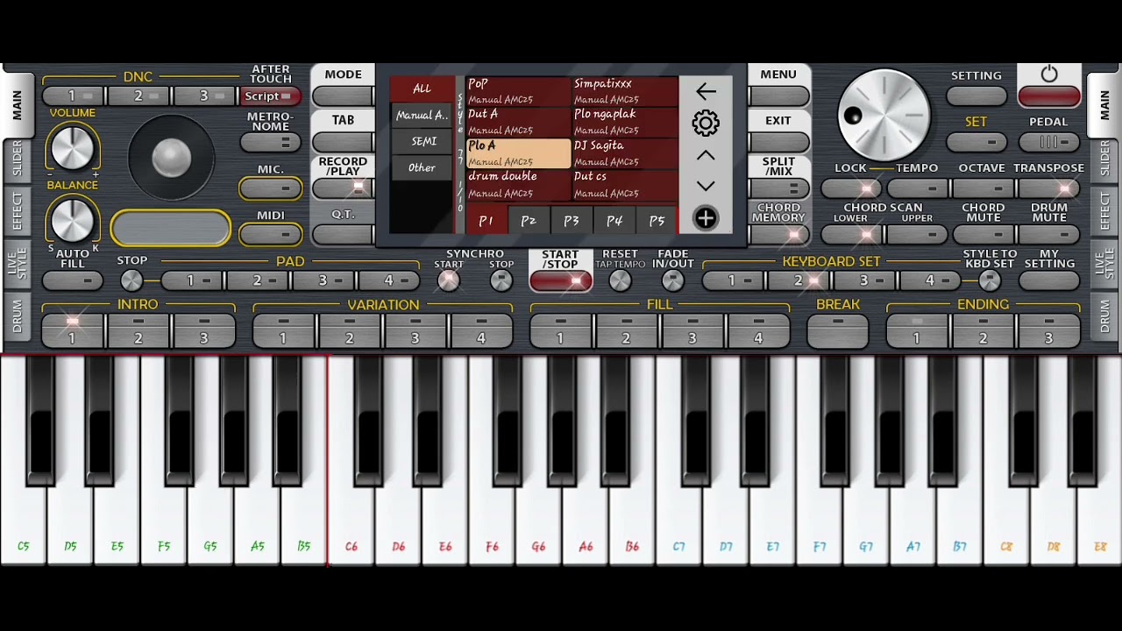The image size is (1122, 631).
Task: Select Intro 1 button
Action: [x=72, y=331]
